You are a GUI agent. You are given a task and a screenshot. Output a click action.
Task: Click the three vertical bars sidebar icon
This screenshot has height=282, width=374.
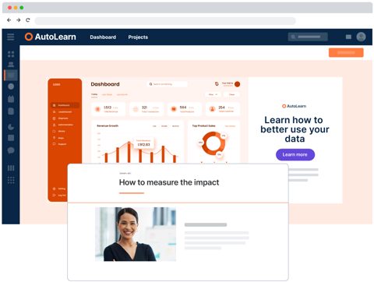(x=11, y=168)
